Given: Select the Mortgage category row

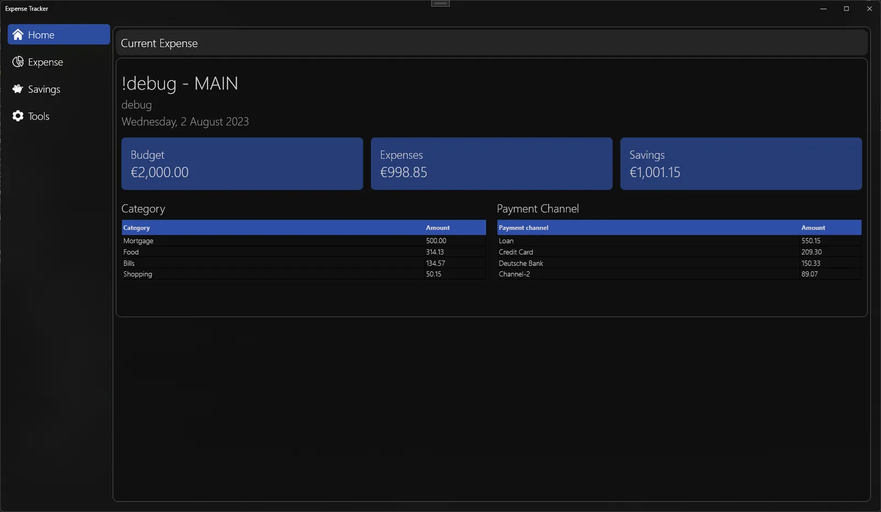Looking at the screenshot, I should point(304,241).
